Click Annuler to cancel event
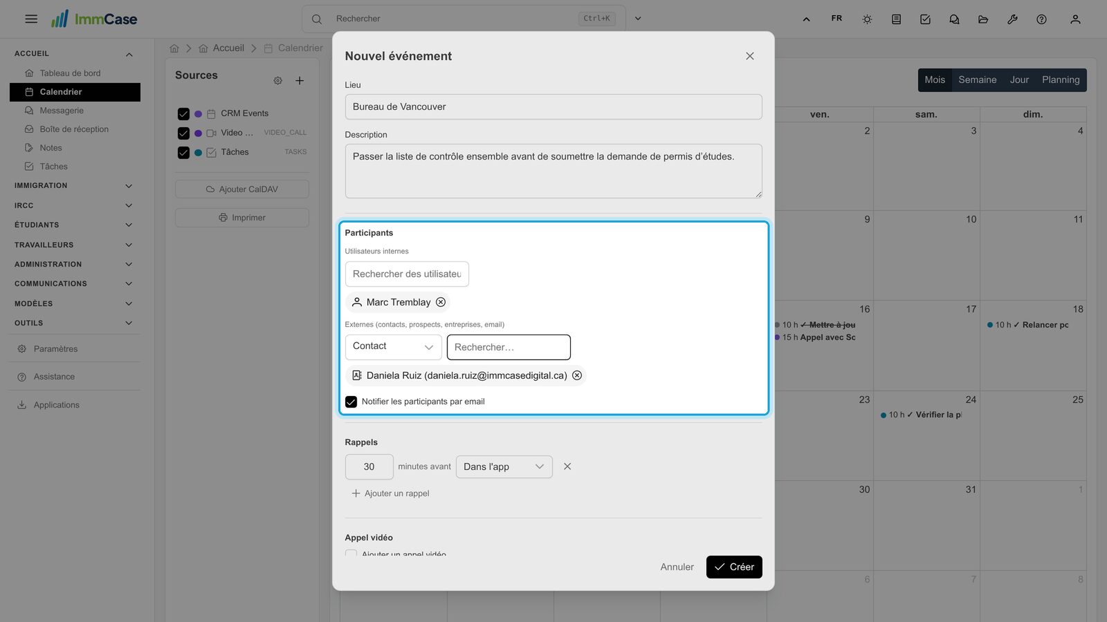Screen dimensions: 1107x622 677,567
